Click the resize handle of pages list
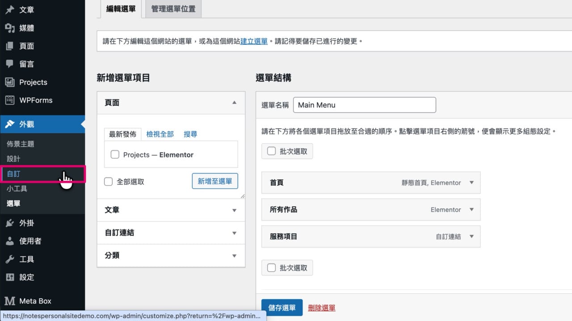572x321 pixels. point(242,196)
